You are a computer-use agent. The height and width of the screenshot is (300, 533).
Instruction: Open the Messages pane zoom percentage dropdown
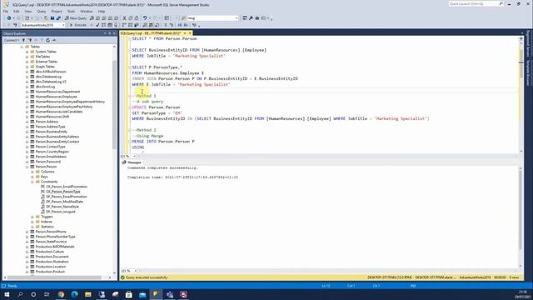pyautogui.click(x=135, y=271)
